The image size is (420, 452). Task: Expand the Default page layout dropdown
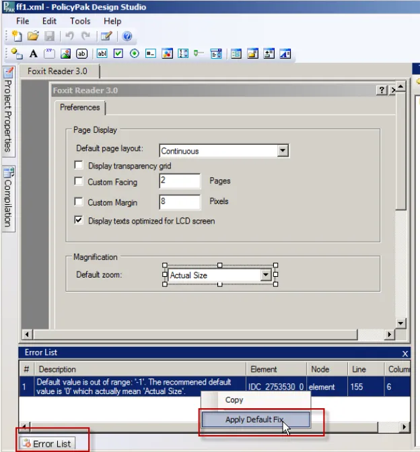point(283,150)
